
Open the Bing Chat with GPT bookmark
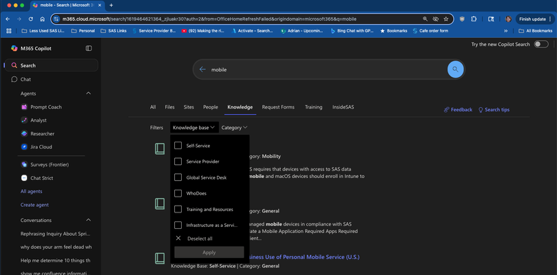tap(352, 31)
